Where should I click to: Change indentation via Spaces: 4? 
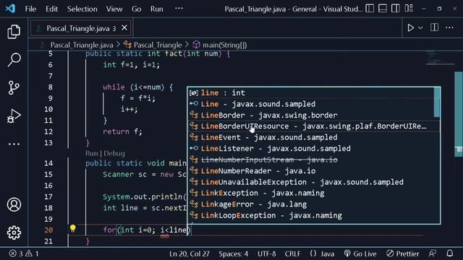point(233,253)
